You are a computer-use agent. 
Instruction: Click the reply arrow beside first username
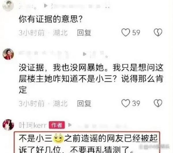46,6
